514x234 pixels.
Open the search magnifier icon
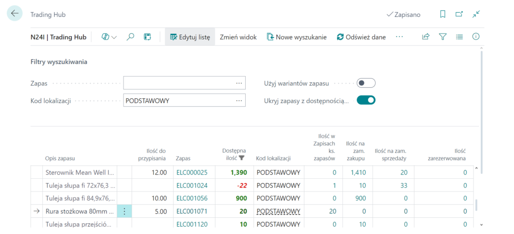pyautogui.click(x=130, y=37)
